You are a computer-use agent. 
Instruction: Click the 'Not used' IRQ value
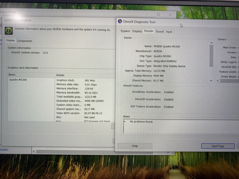tap(89, 117)
